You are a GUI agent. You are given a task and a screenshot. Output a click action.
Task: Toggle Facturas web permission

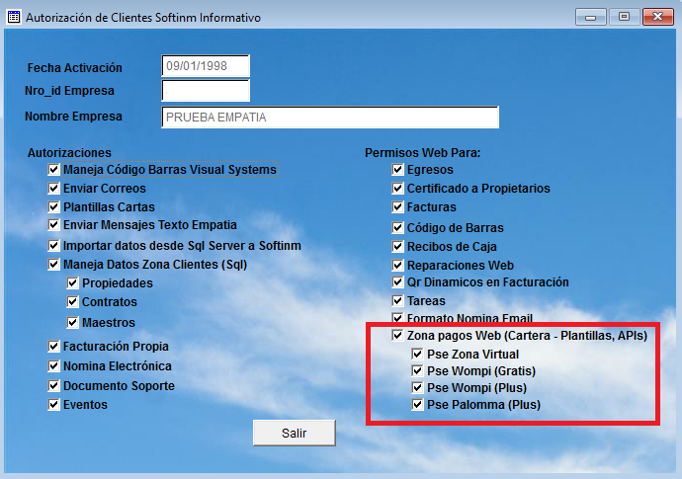[x=397, y=206]
